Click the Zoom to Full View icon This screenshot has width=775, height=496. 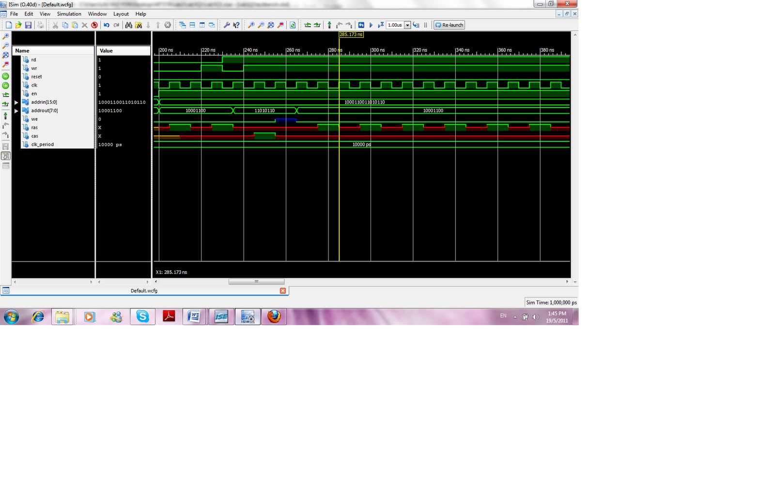(x=6, y=55)
